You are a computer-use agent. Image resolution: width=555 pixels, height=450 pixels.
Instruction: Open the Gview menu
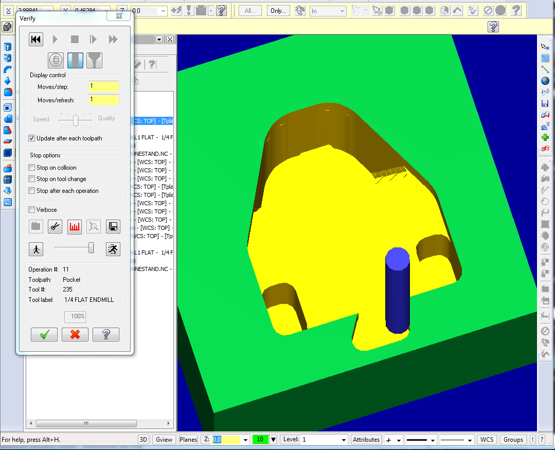(164, 440)
